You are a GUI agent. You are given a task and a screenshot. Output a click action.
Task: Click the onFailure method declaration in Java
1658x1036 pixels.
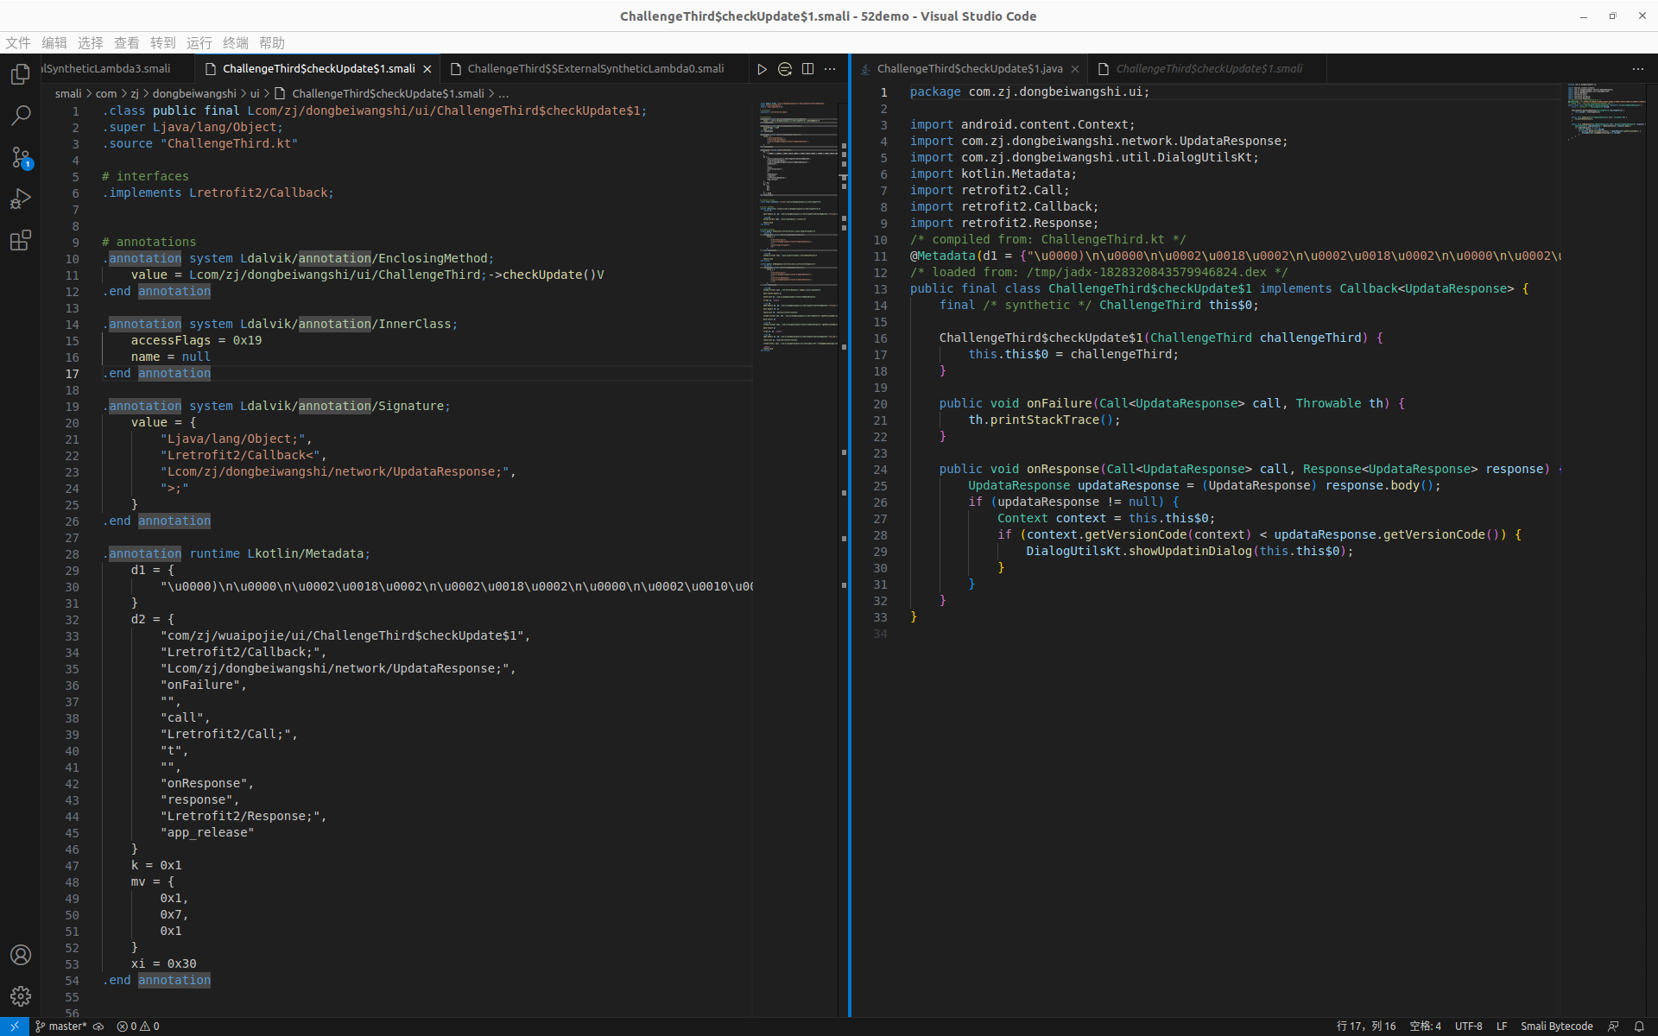click(1172, 404)
